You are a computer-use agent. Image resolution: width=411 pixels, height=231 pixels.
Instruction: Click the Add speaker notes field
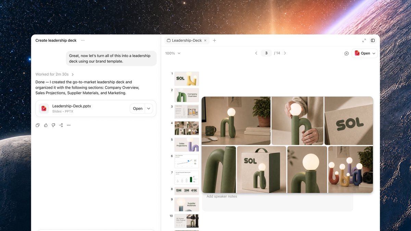click(277, 202)
